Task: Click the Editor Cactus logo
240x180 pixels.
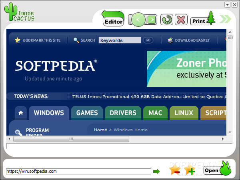Action: (x=19, y=12)
